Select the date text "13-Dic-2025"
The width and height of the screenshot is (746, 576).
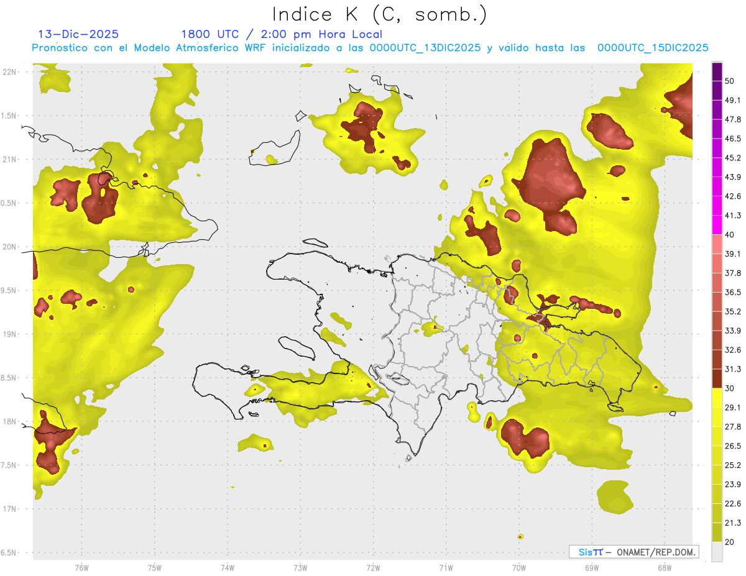click(x=78, y=34)
